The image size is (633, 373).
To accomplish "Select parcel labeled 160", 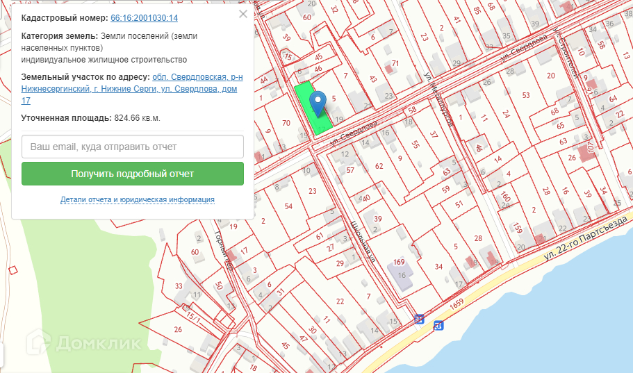I will tap(505, 196).
